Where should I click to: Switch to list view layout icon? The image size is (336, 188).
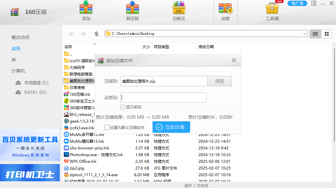coord(315,34)
